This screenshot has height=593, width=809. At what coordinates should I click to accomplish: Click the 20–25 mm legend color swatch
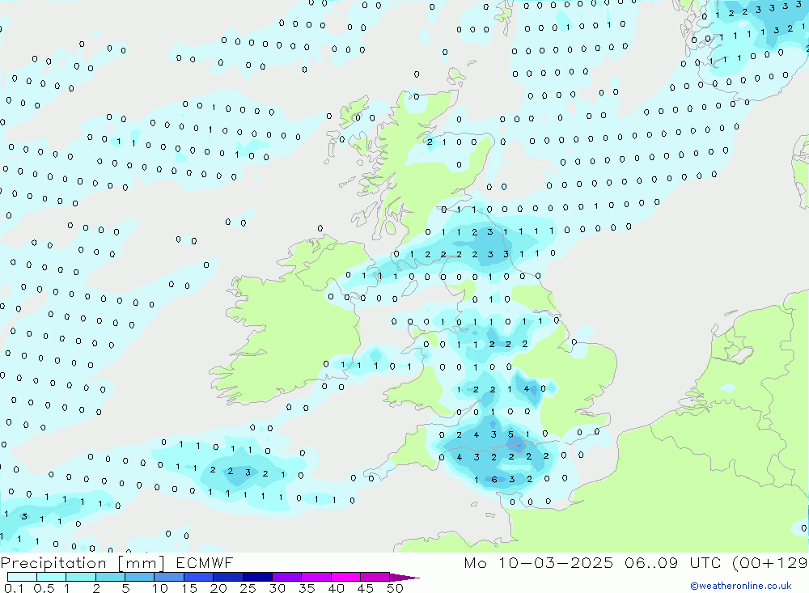[228, 577]
